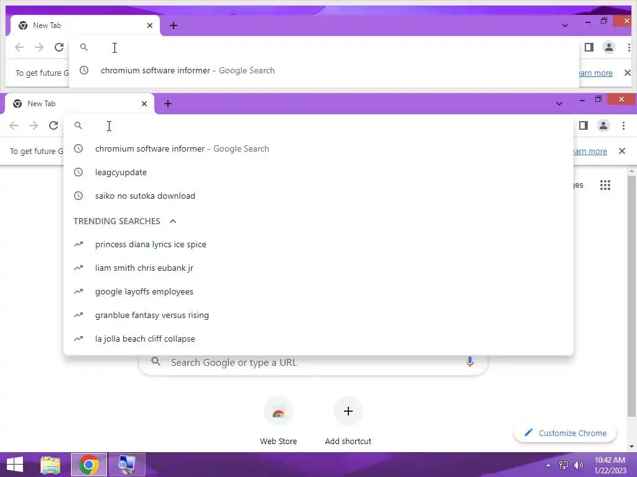
Task: Open side panel in front Chrome window
Action: [x=584, y=125]
